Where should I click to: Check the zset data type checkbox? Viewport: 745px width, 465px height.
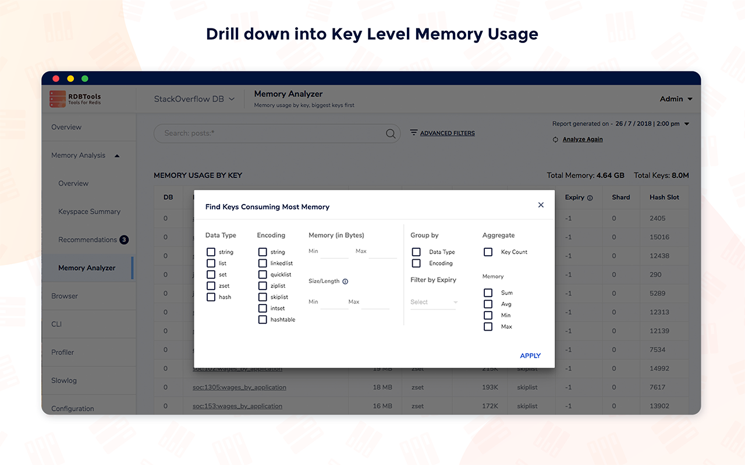[211, 285]
